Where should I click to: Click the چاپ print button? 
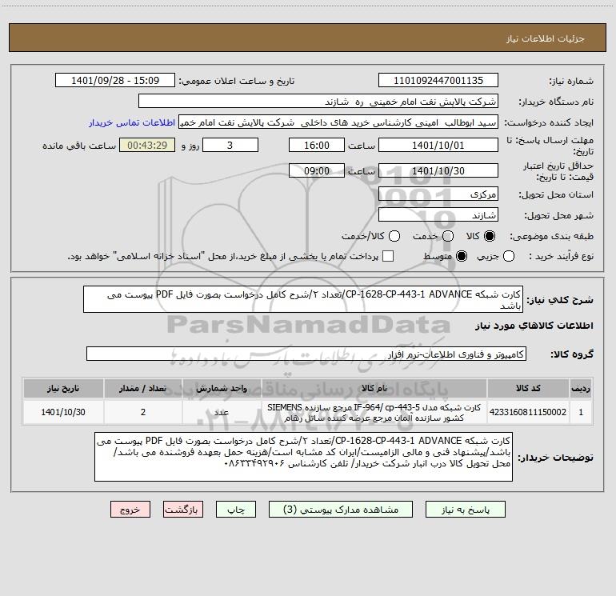(x=236, y=510)
